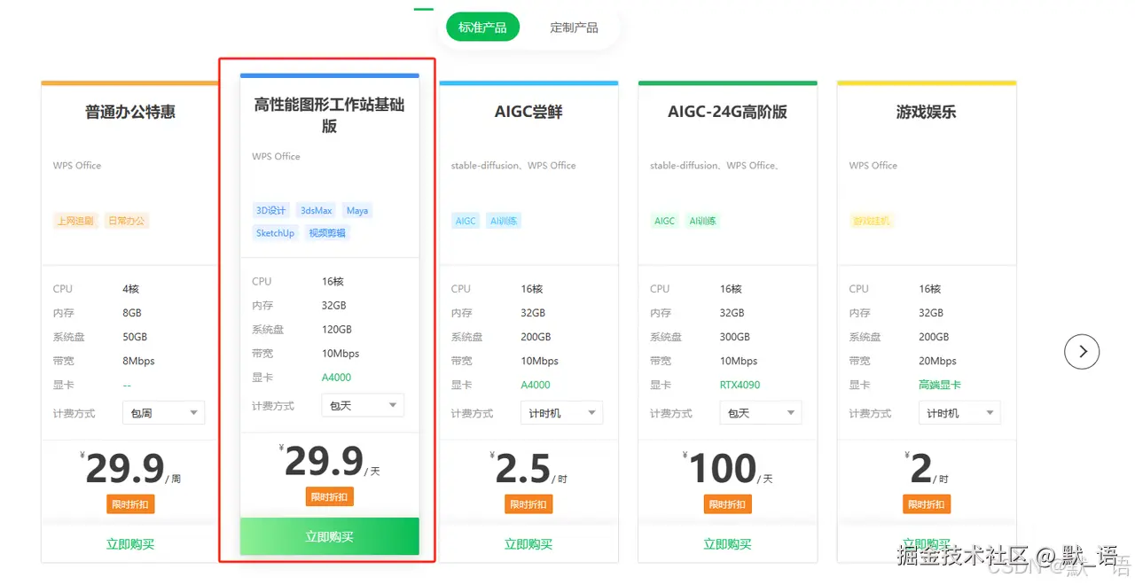This screenshot has width=1135, height=585.
Task: Select the Maya tag
Action: (356, 210)
